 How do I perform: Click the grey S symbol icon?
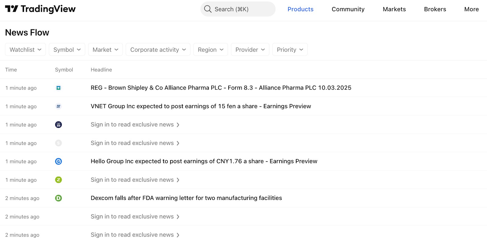(x=58, y=143)
